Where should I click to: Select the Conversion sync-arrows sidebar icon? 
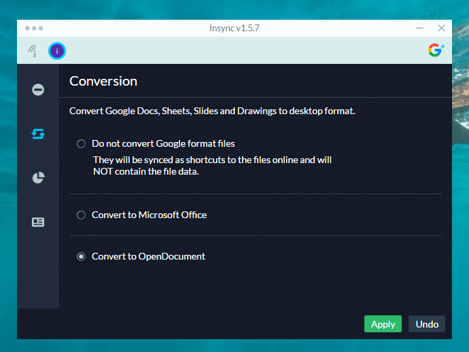tap(38, 134)
